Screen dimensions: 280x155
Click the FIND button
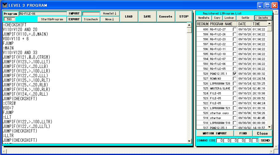(x=243, y=133)
